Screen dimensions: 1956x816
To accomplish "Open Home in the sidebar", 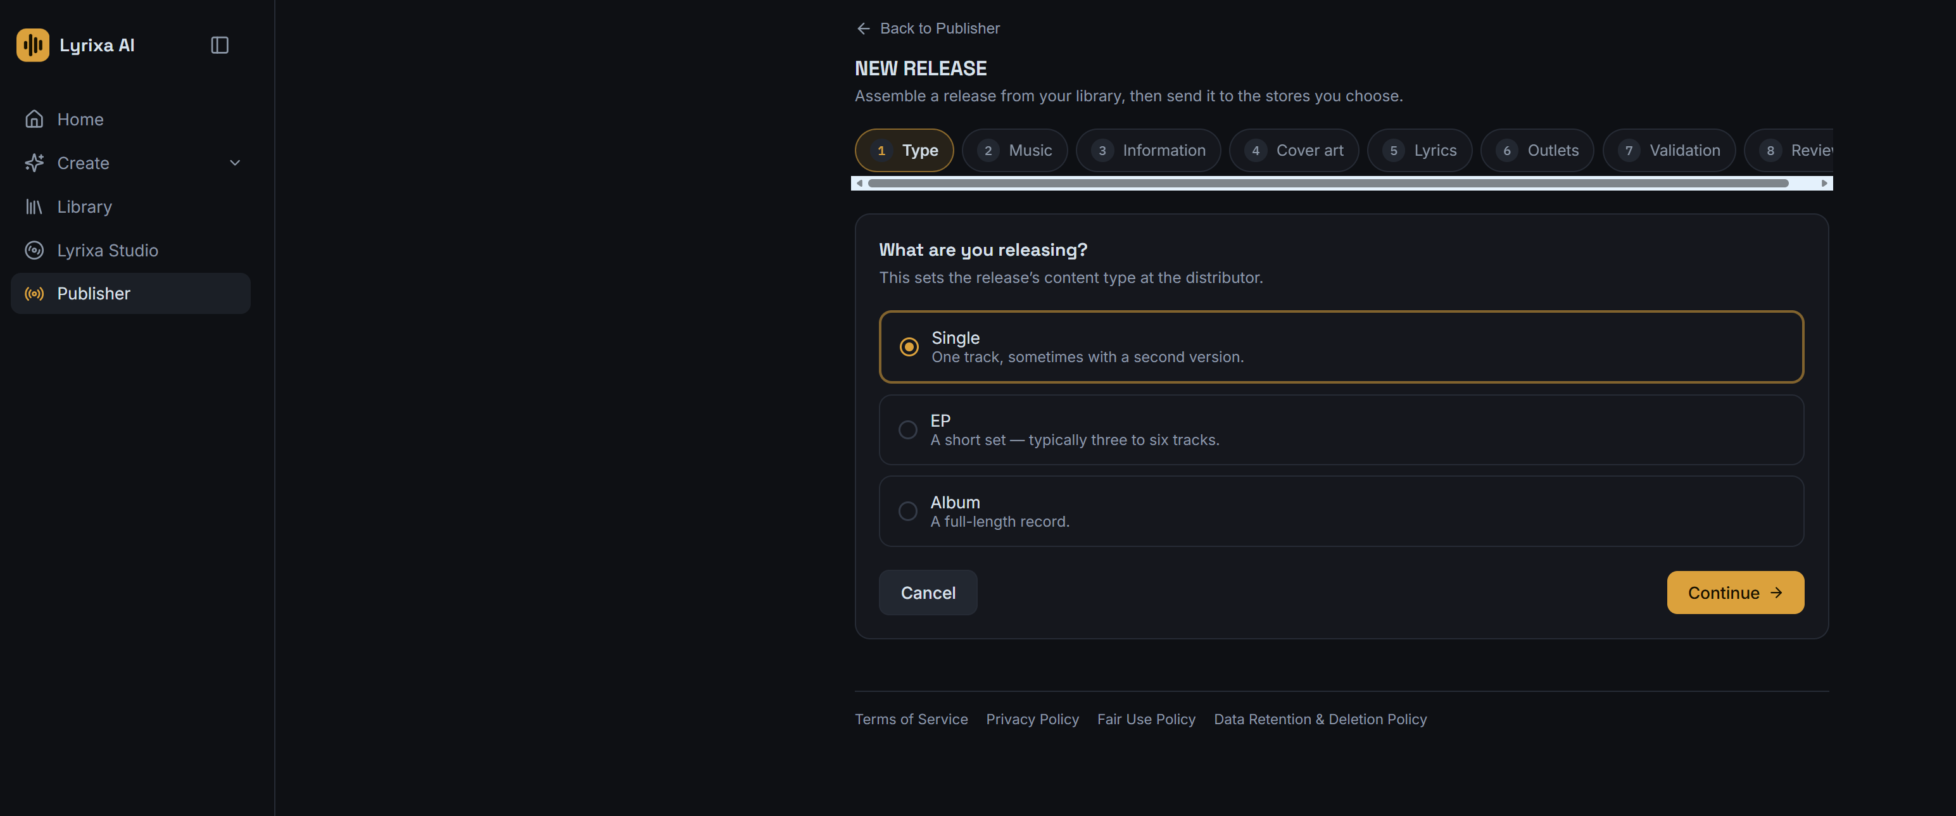I will [x=130, y=119].
